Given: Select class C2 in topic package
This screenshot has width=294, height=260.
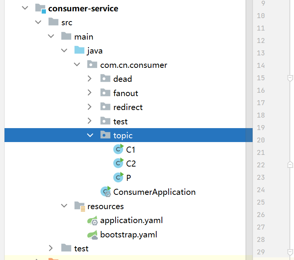Looking at the screenshot, I should coord(131,164).
